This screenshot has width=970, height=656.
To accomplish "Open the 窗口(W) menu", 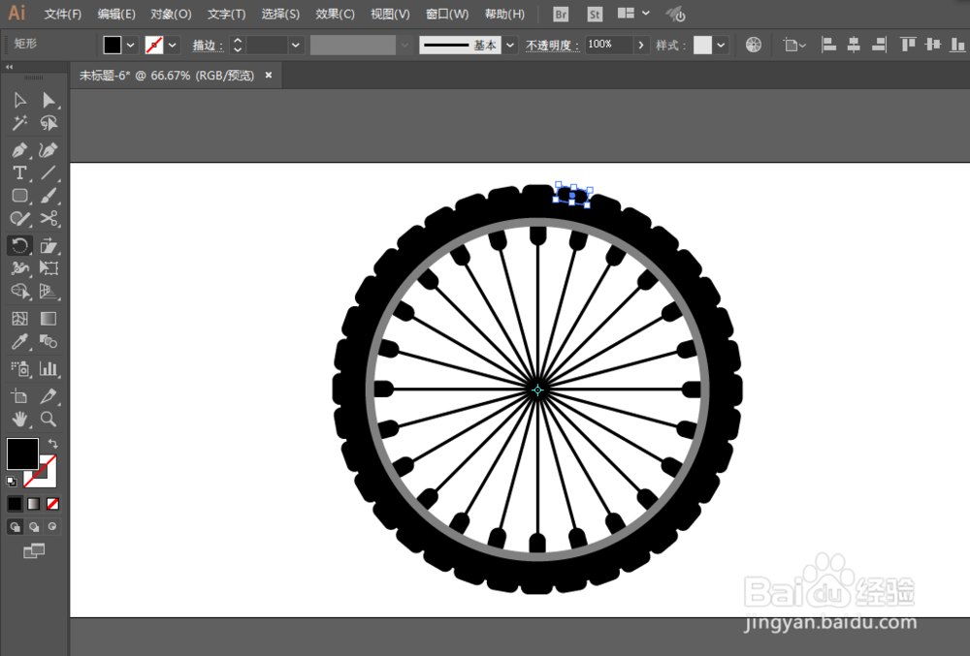I will [446, 15].
